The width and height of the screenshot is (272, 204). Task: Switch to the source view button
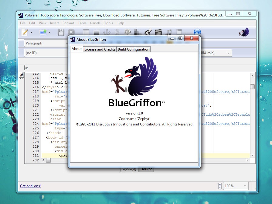pos(147,170)
